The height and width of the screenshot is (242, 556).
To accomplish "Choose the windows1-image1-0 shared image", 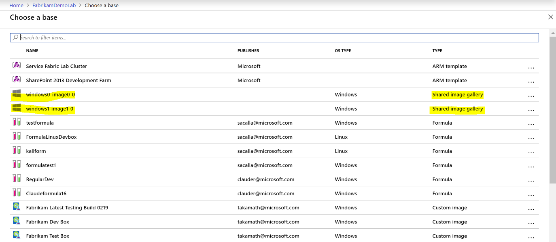I will coord(50,108).
